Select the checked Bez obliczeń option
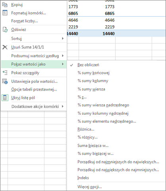The height and width of the screenshot is (191, 166). tap(88, 65)
